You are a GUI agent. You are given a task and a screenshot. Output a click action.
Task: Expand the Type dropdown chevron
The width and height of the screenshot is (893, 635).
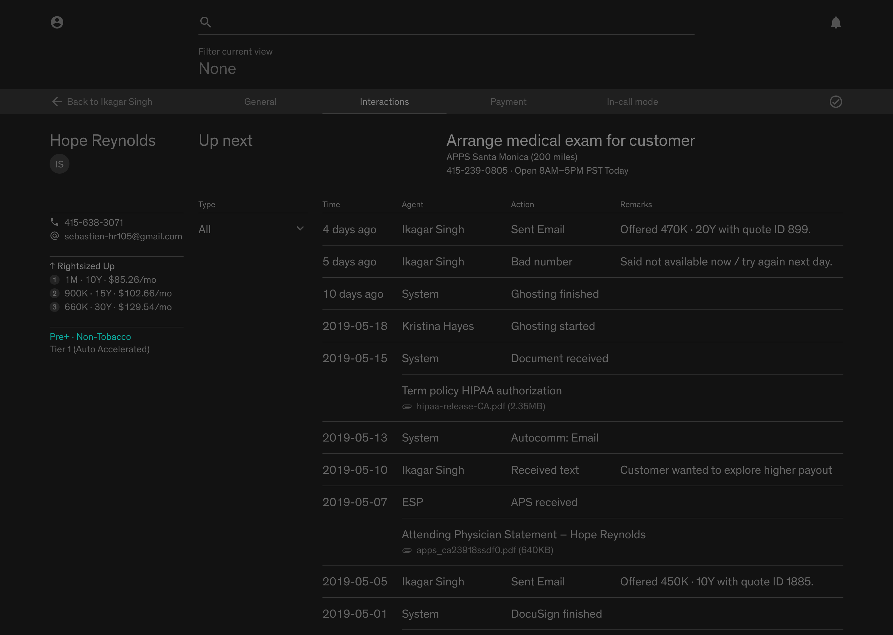[300, 229]
